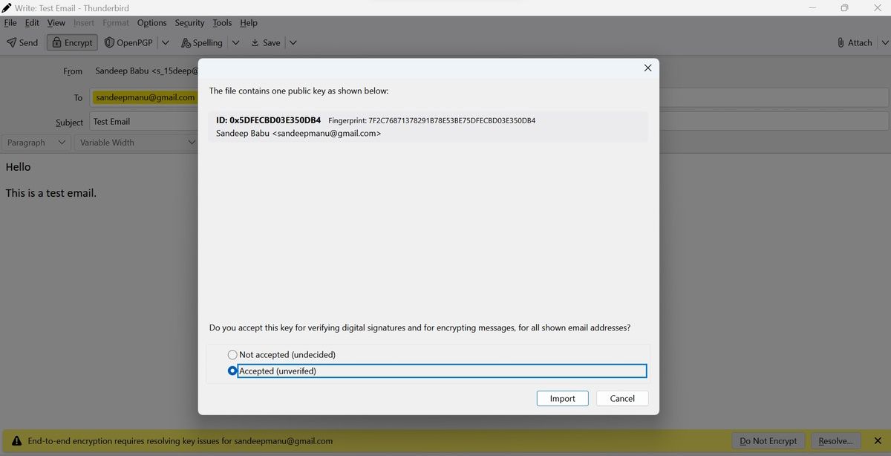Viewport: 891px width, 456px height.
Task: Click key owner Sandeep Babu <sandeepmanu@gmail.com>
Action: [298, 134]
